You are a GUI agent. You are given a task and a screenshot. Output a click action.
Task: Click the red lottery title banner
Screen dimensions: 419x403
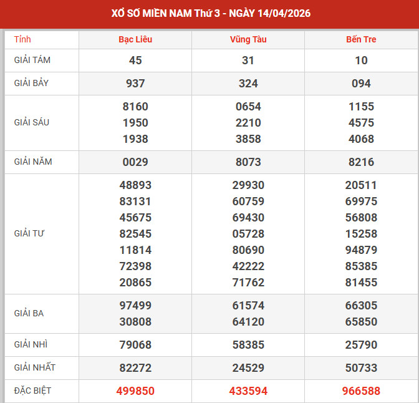[209, 13]
